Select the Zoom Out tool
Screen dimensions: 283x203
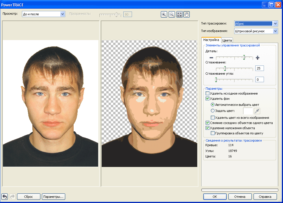click(x=172, y=14)
